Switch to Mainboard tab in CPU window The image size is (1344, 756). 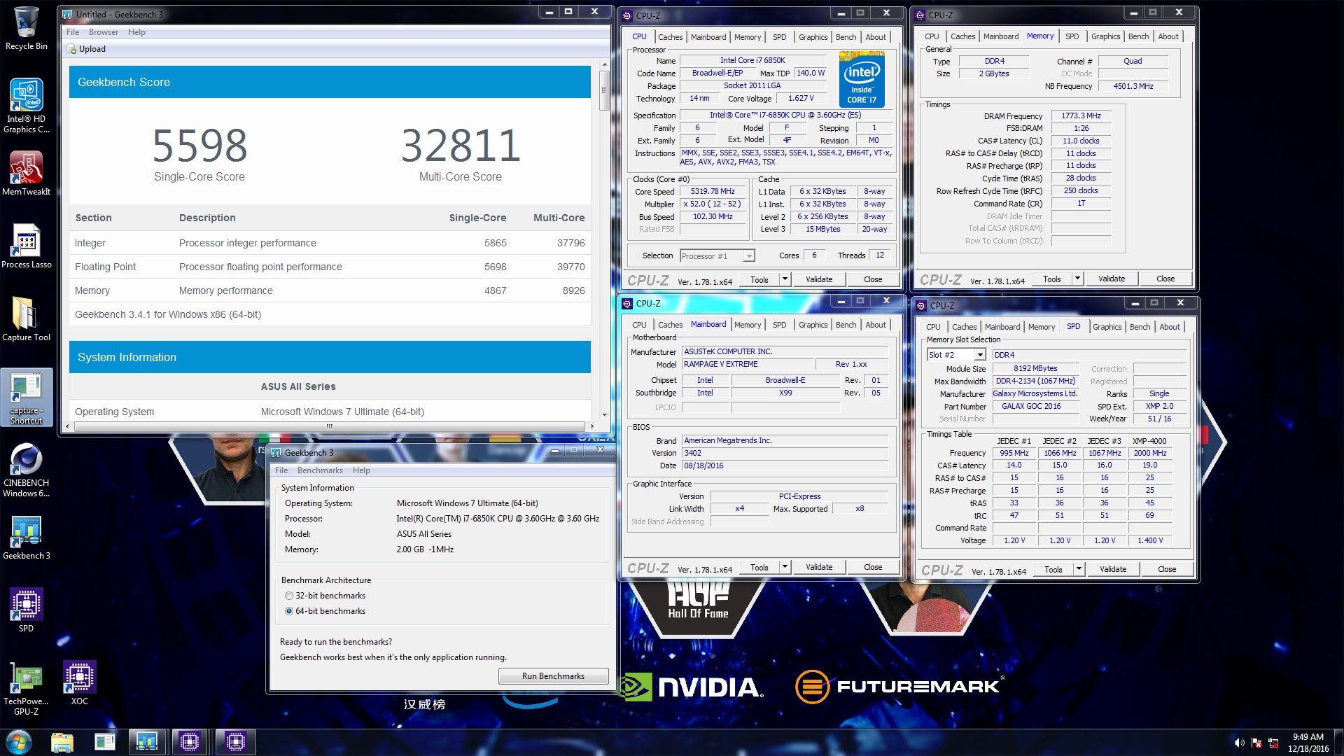point(708,37)
